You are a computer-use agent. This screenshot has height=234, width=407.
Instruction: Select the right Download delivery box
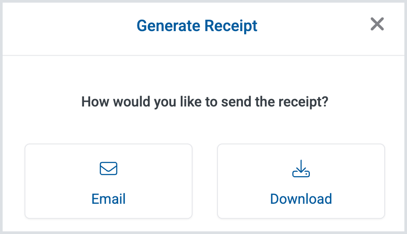pos(301,181)
